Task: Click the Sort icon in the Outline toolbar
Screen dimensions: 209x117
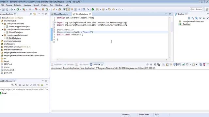Action: (x=193, y=18)
